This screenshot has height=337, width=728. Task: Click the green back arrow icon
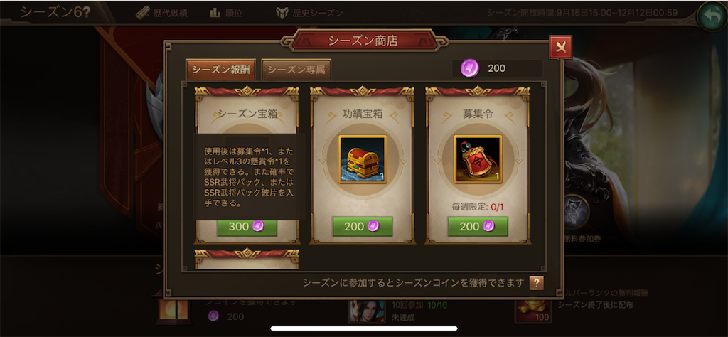(x=712, y=16)
